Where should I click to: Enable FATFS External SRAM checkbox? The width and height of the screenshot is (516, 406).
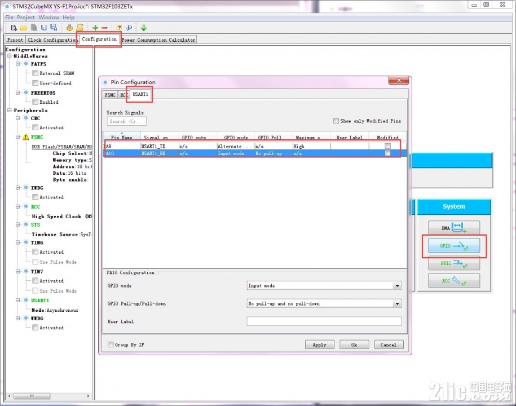tap(35, 73)
